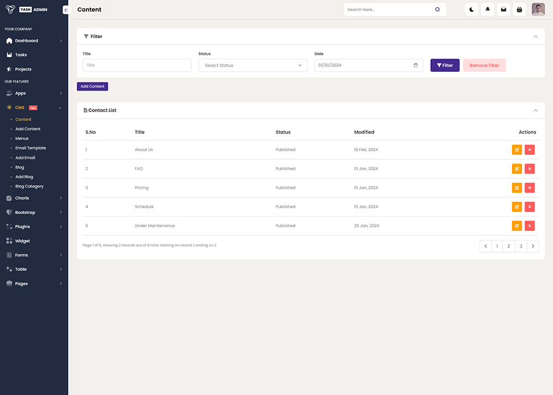Toggle dark mode with the moon icon

click(x=472, y=9)
